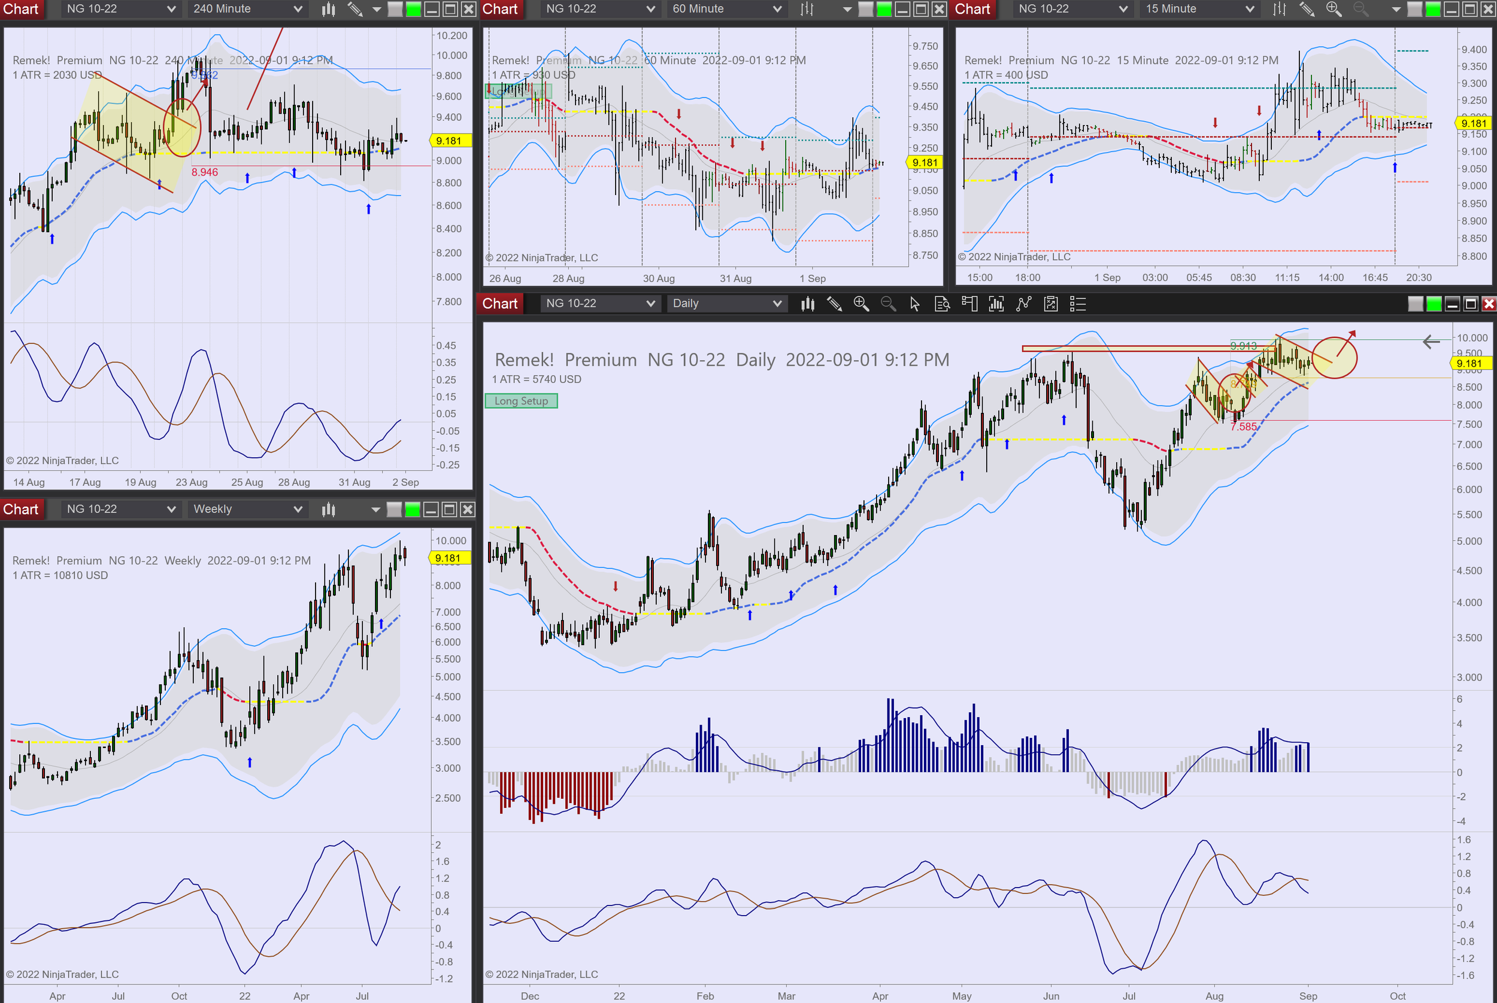1497x1003 pixels.
Task: Minimize the 60 Minute chart window
Action: click(x=902, y=9)
